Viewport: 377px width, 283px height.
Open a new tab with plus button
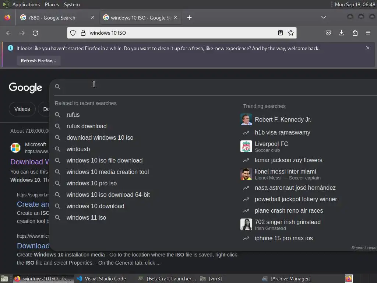tap(189, 18)
